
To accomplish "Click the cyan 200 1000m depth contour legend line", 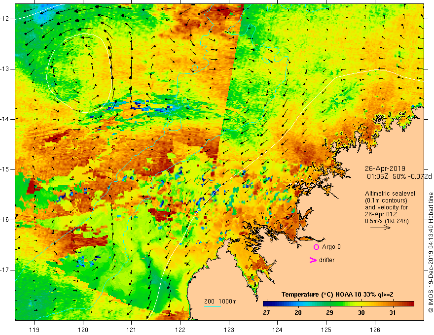I will tap(212, 306).
